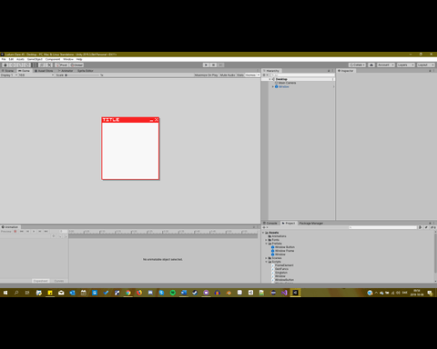This screenshot has height=349, width=437.
Task: Open the 16:9 aspect ratio dropdown
Action: tap(36, 75)
